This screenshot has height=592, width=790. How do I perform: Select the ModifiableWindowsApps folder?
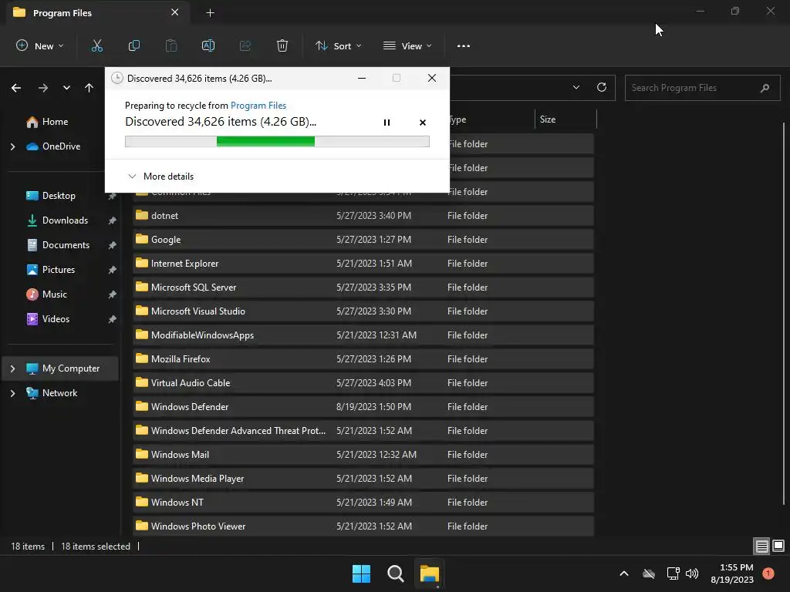click(363, 335)
